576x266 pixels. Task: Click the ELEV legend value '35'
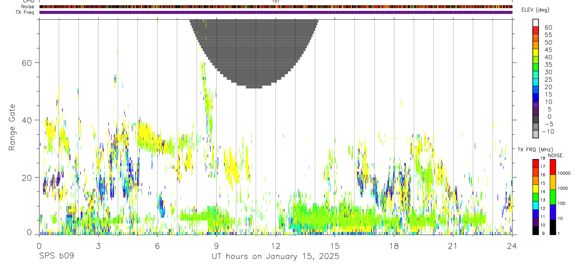pyautogui.click(x=548, y=65)
